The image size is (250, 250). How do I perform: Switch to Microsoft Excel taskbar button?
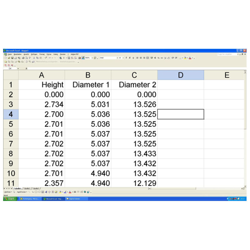tap(53, 199)
